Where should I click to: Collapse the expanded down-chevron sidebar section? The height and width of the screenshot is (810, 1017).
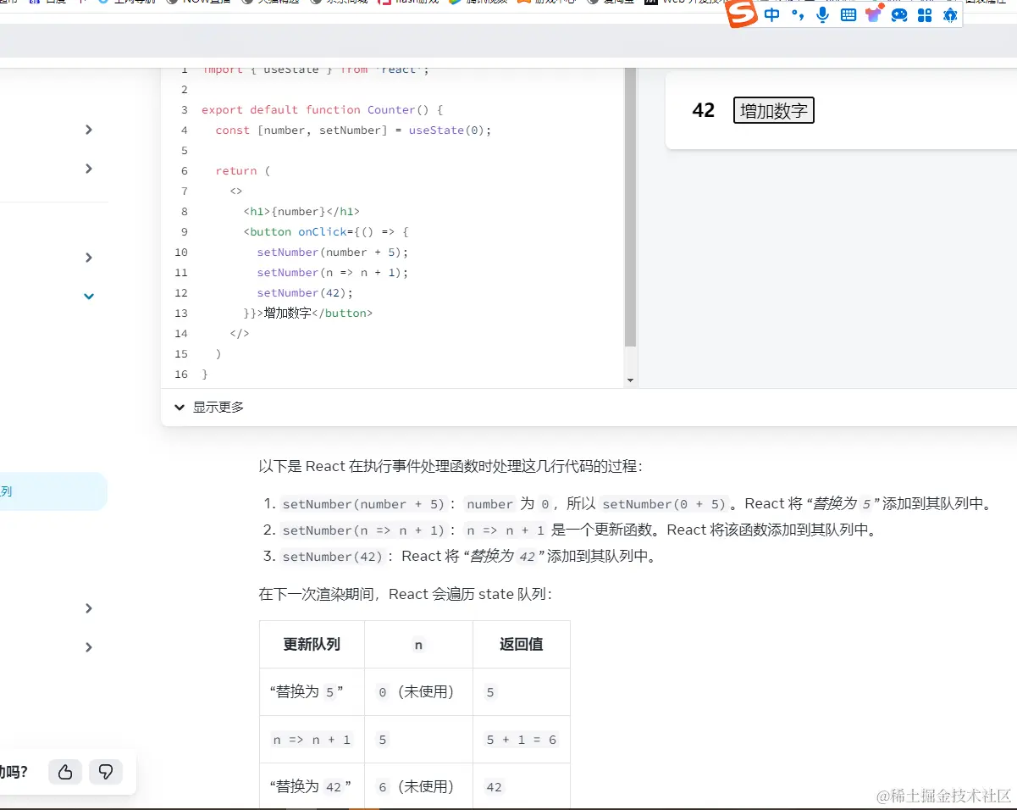[89, 297]
